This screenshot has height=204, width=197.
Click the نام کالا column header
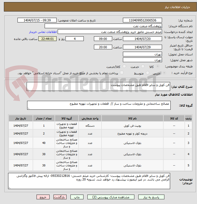pos(132,118)
